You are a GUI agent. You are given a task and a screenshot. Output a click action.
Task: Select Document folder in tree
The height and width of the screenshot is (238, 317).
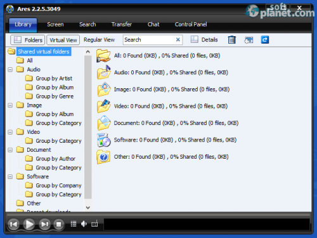click(39, 150)
